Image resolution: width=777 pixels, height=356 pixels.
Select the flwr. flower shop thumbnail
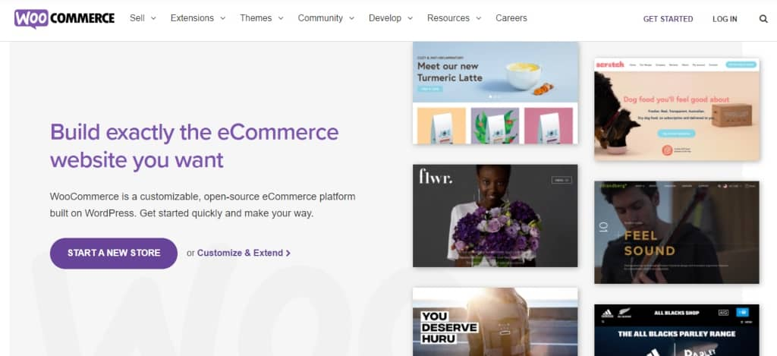pos(495,216)
